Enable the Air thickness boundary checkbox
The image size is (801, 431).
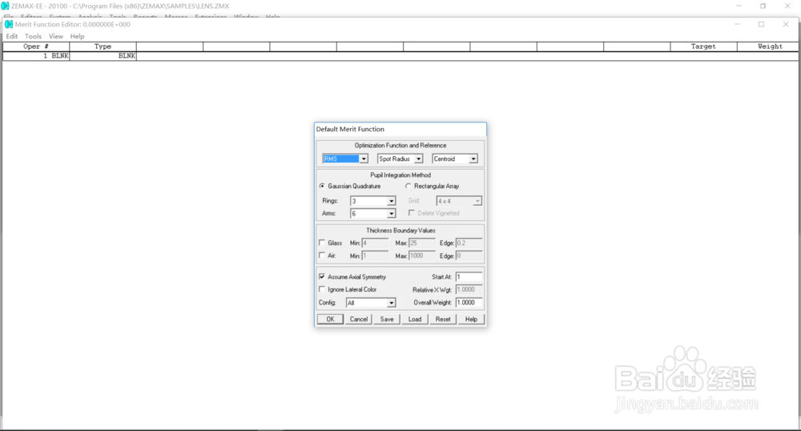click(322, 256)
